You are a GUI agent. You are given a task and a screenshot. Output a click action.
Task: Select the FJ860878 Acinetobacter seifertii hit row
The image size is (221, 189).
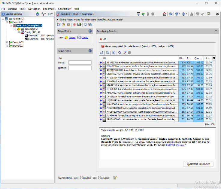tap(156, 66)
